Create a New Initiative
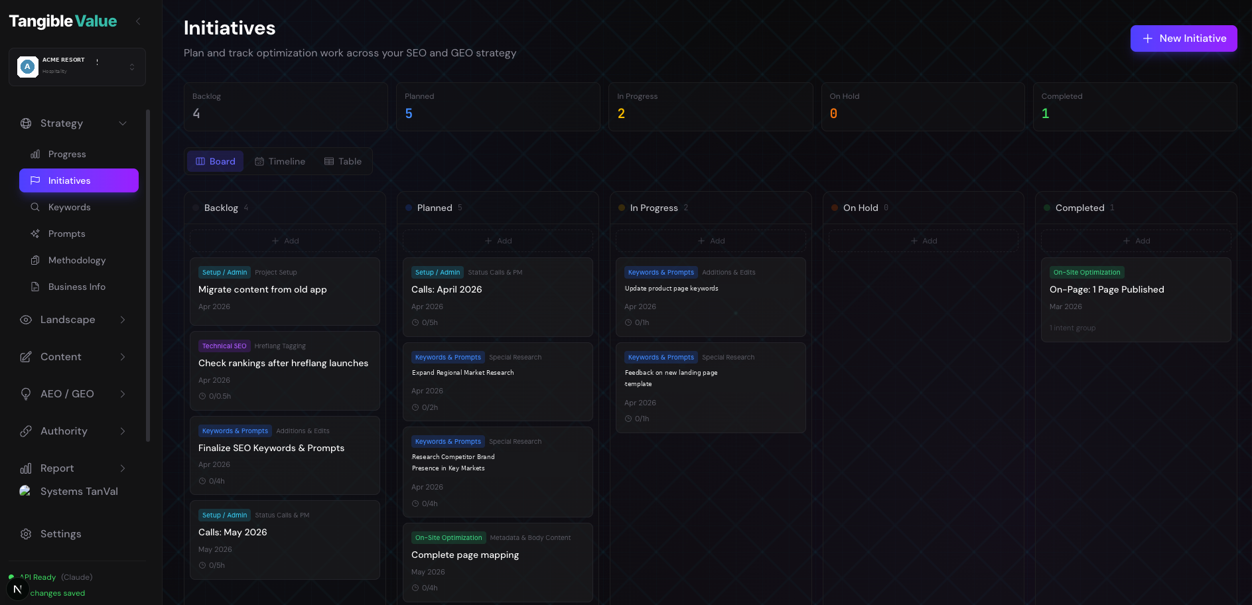The width and height of the screenshot is (1252, 605). 1184,38
